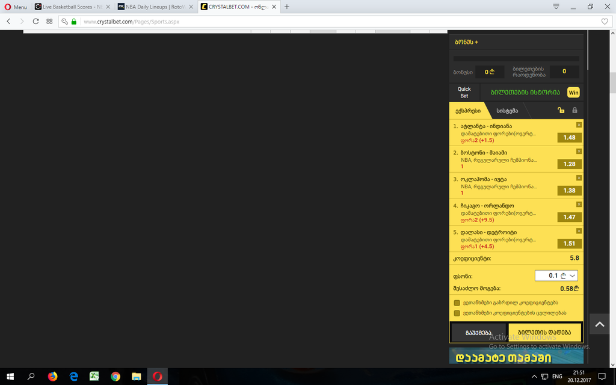Go forward to next page
Viewport: 616px width, 385px height.
coord(22,21)
